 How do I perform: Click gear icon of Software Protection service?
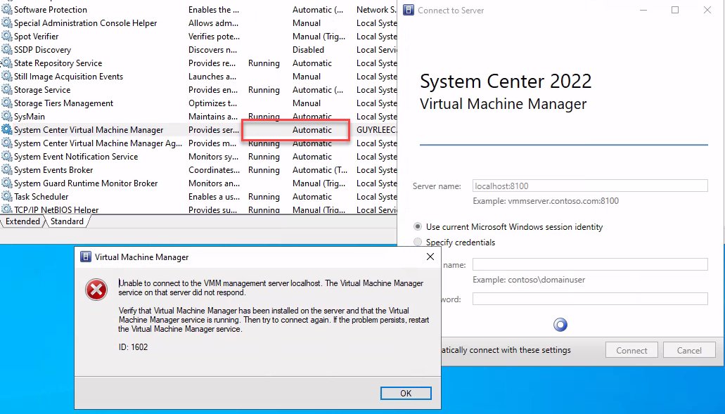pos(7,10)
